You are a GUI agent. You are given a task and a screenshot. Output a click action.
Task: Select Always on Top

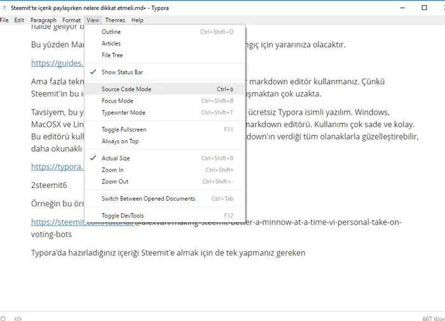pos(165,141)
